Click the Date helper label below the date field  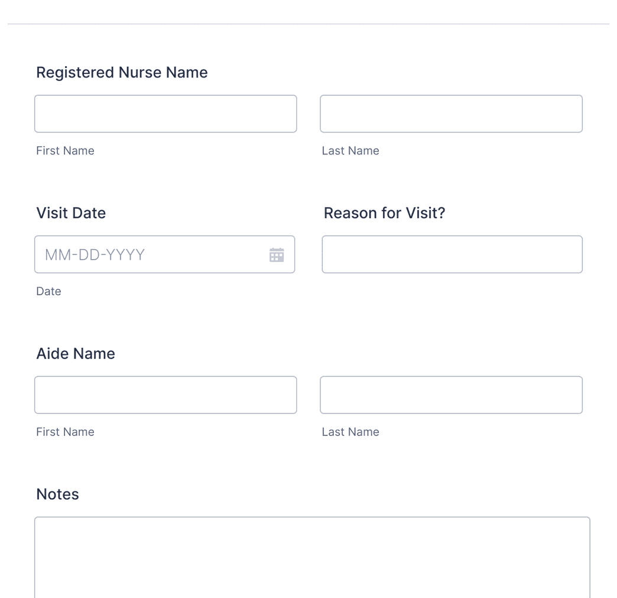coord(48,291)
